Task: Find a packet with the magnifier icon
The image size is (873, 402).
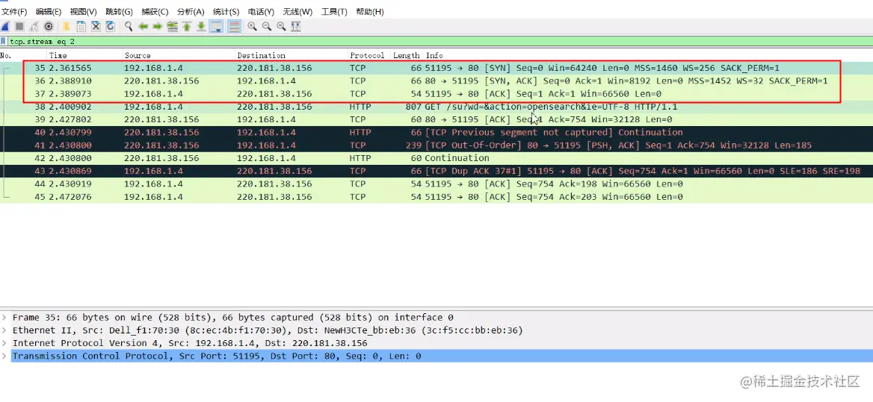Action: [129, 26]
